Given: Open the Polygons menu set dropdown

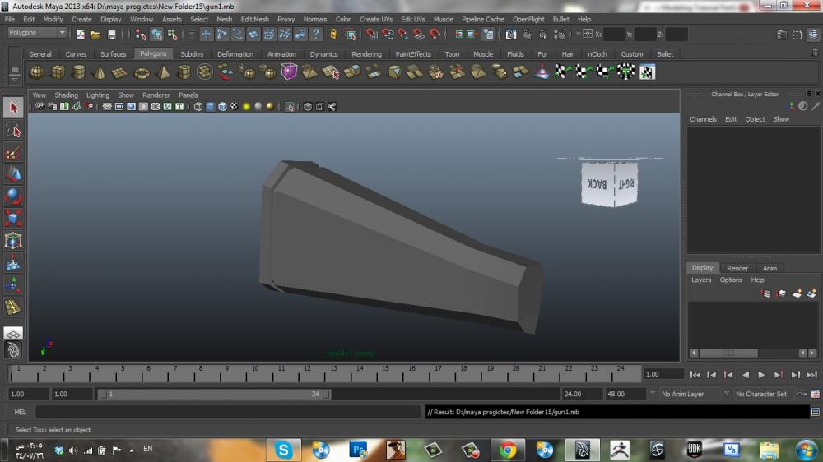Looking at the screenshot, I should tap(37, 34).
